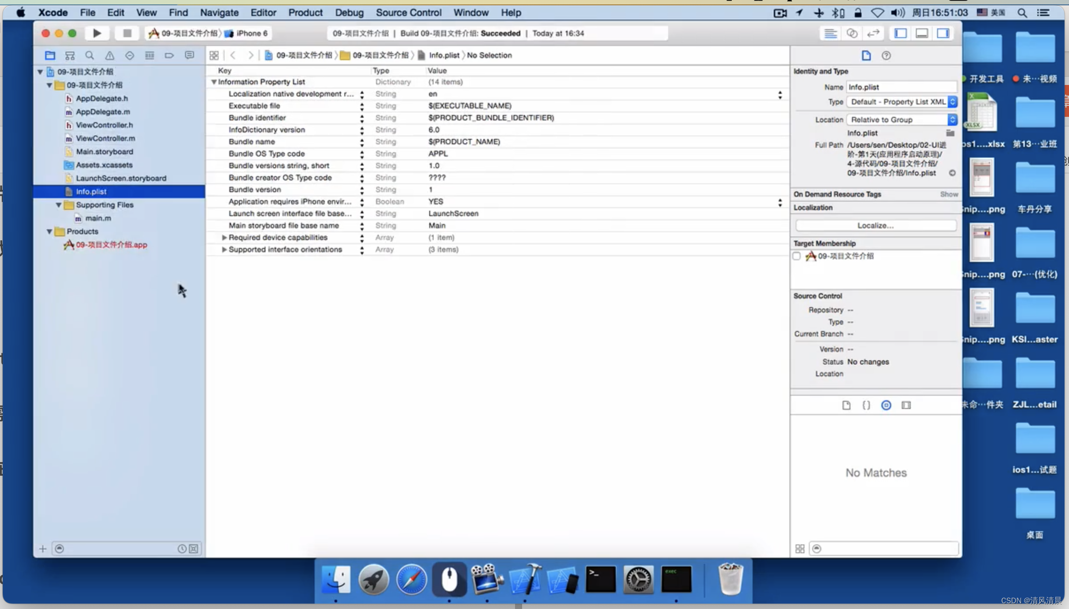
Task: Click the add file plus button in navigator
Action: tap(42, 549)
